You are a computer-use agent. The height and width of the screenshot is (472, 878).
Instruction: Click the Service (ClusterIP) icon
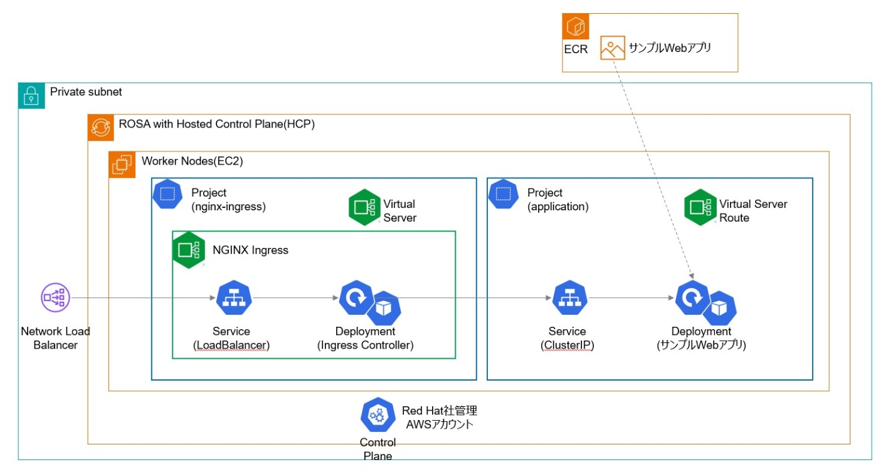click(570, 297)
